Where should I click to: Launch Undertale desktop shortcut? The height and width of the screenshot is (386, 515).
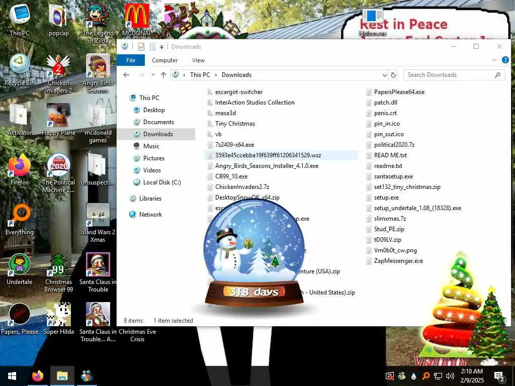click(20, 269)
